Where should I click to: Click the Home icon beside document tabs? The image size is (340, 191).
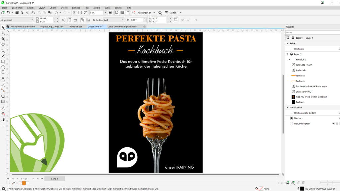click(8, 27)
